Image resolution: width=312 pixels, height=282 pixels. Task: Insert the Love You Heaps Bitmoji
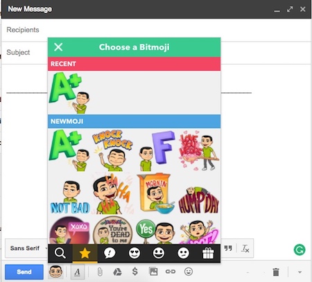[199, 150]
